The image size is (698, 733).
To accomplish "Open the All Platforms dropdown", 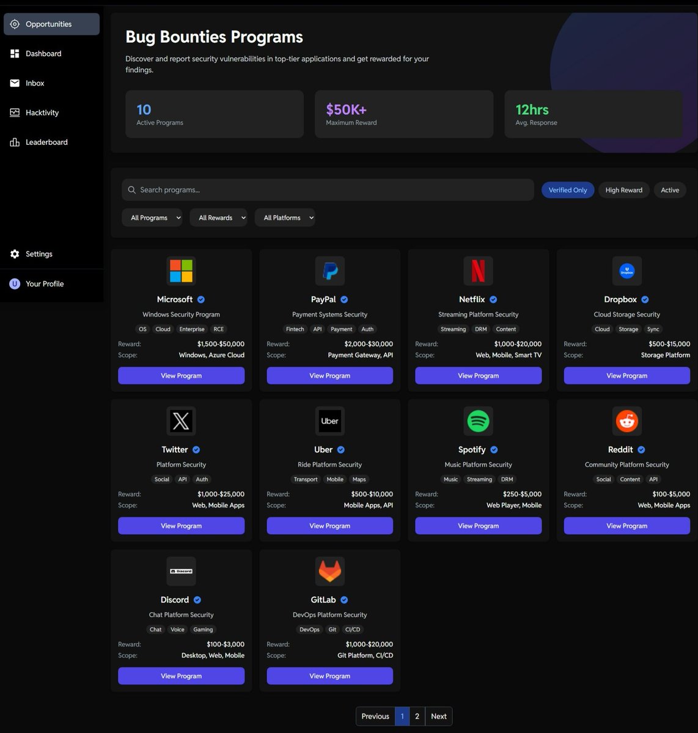I will [x=285, y=217].
